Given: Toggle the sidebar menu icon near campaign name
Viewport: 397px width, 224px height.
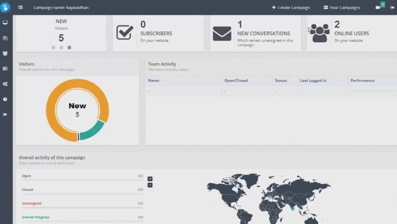Looking at the screenshot, I should pos(20,7).
